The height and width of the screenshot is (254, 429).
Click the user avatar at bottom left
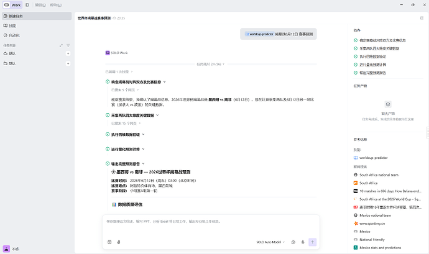click(6, 249)
